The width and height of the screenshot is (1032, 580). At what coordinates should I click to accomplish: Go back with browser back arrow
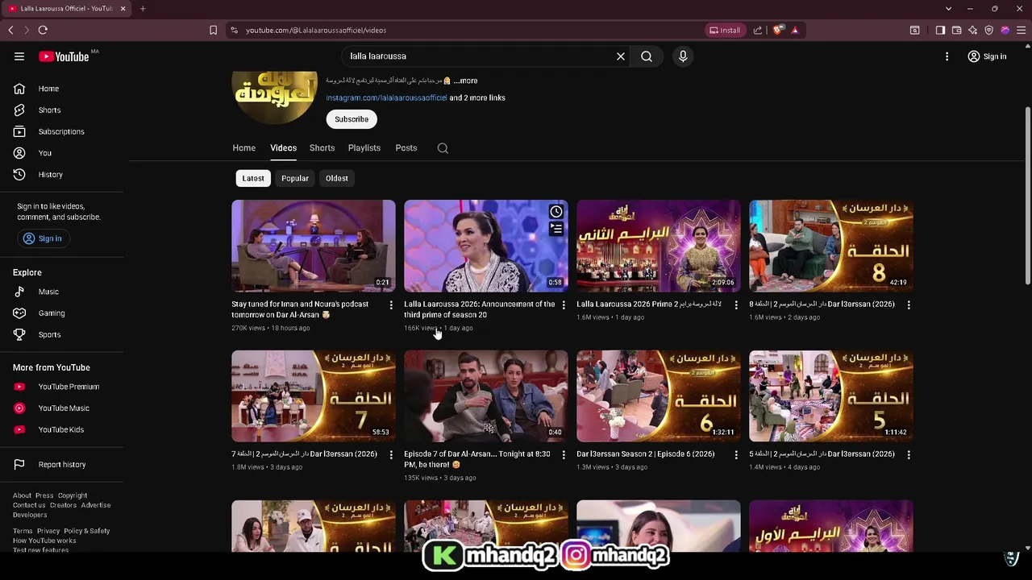point(10,31)
